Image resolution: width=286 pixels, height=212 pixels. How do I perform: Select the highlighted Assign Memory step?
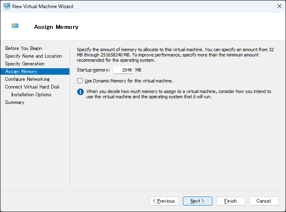21,71
